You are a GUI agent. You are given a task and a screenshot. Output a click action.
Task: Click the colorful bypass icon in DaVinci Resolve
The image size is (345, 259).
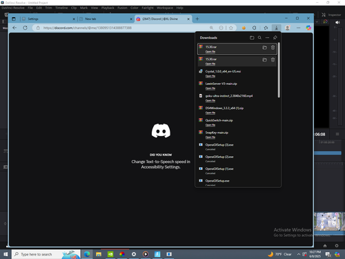[325, 21]
